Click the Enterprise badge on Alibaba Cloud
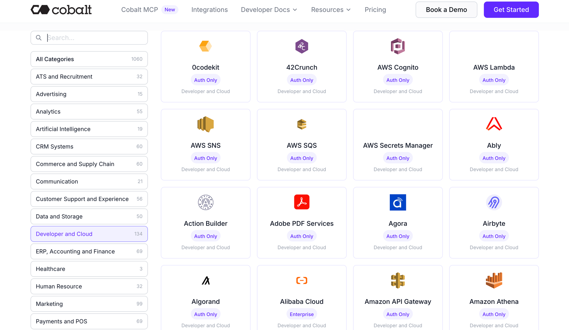The height and width of the screenshot is (330, 569). (302, 314)
